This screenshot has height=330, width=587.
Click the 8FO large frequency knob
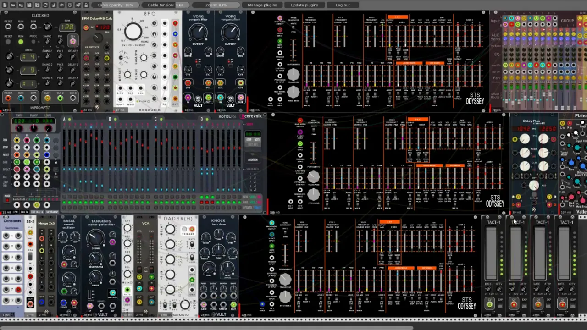[133, 31]
